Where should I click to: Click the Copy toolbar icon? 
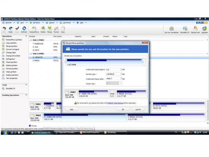pyautogui.click(x=63, y=30)
